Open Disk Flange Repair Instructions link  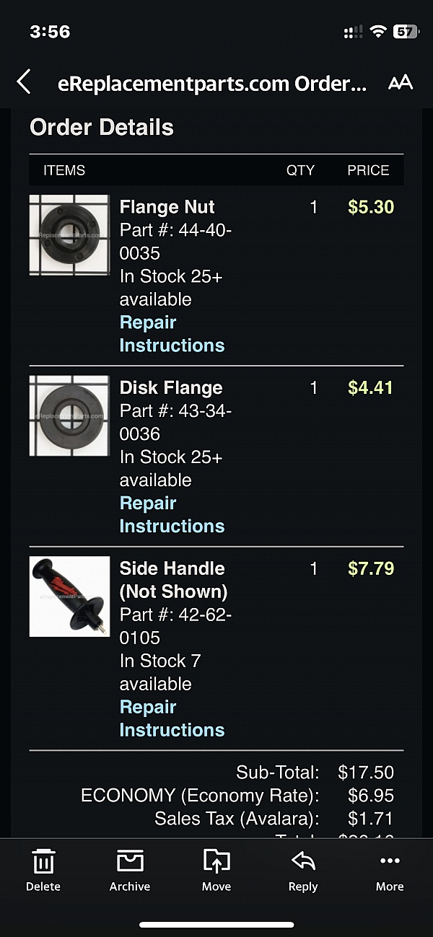tap(172, 514)
